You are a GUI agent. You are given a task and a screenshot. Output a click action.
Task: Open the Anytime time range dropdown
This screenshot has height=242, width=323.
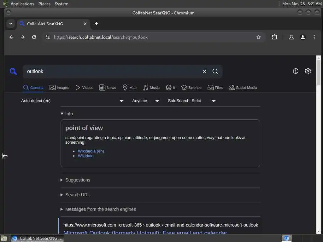point(146,101)
